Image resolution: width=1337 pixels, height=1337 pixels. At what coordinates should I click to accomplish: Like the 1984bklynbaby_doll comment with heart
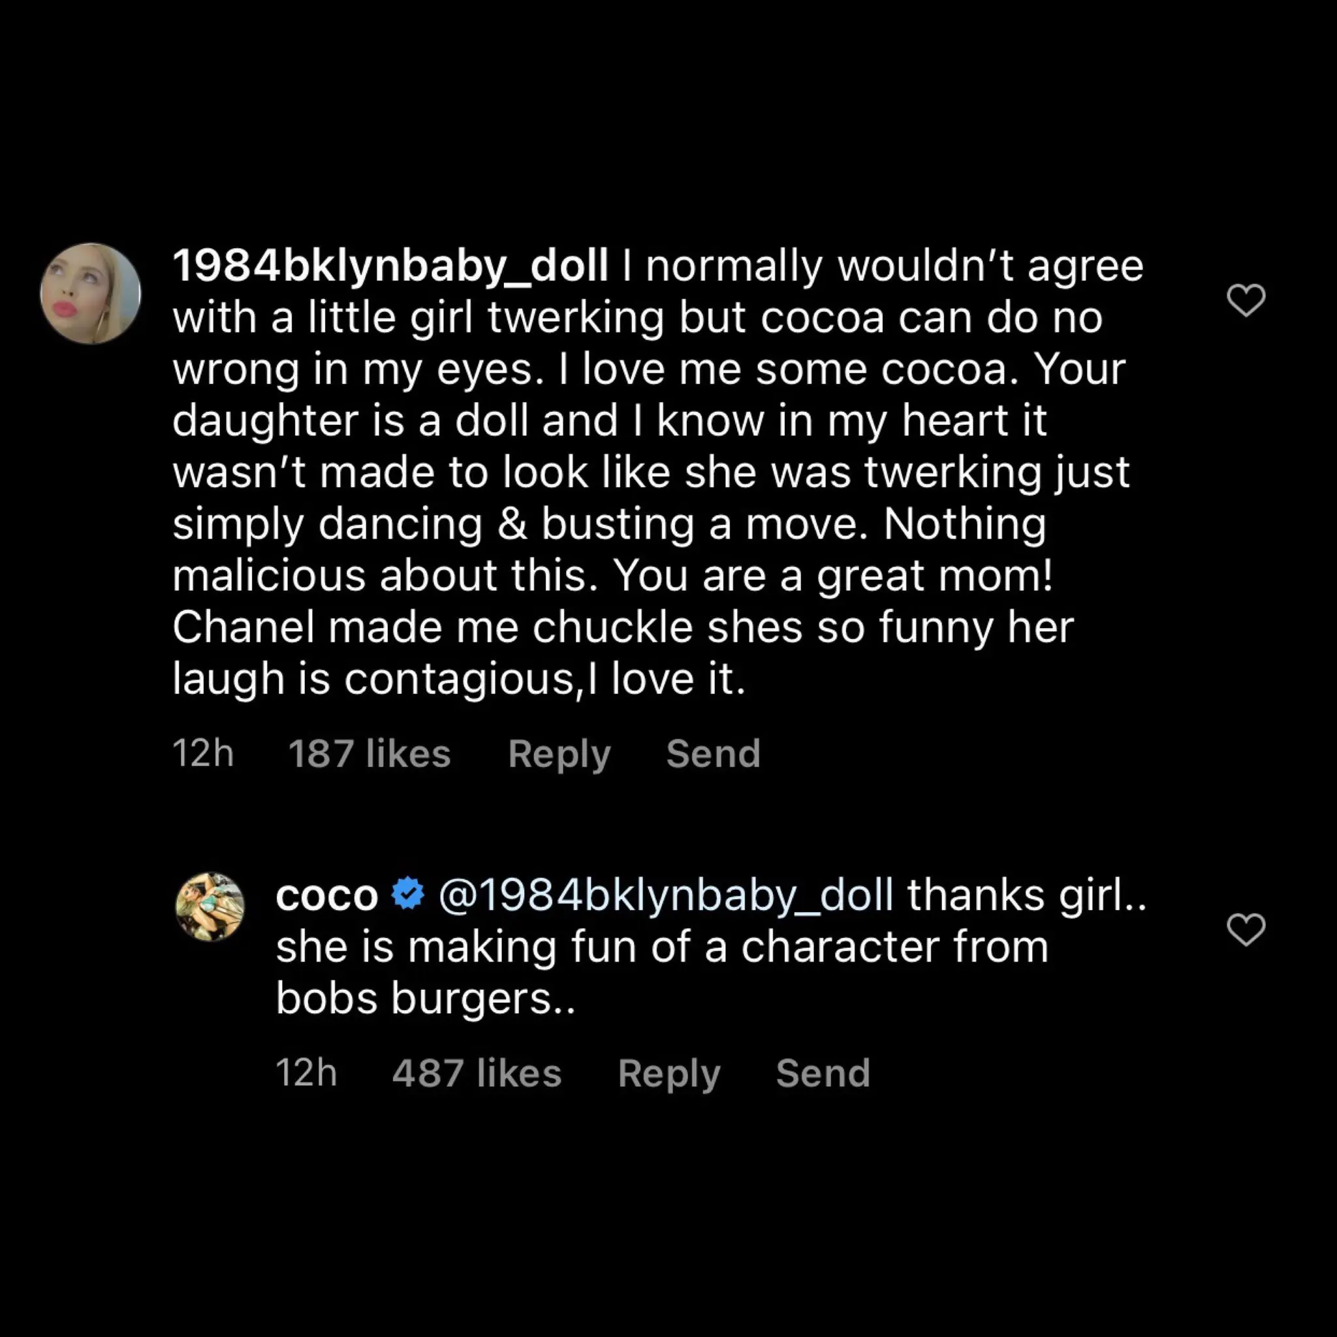click(x=1246, y=300)
